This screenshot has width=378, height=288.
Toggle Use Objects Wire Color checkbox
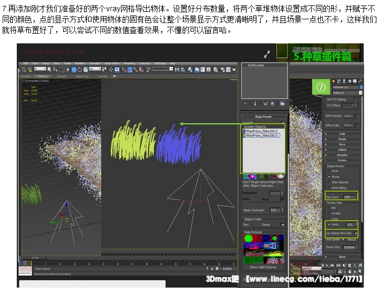tap(356, 233)
